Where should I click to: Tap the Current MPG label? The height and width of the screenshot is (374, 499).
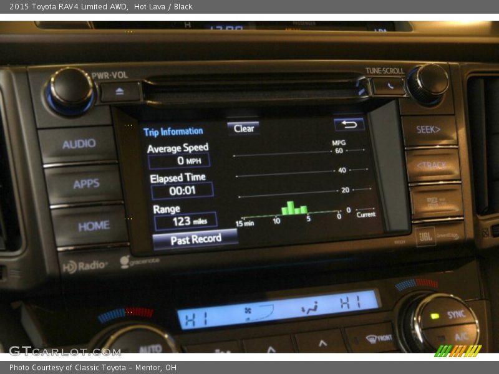pos(366,214)
